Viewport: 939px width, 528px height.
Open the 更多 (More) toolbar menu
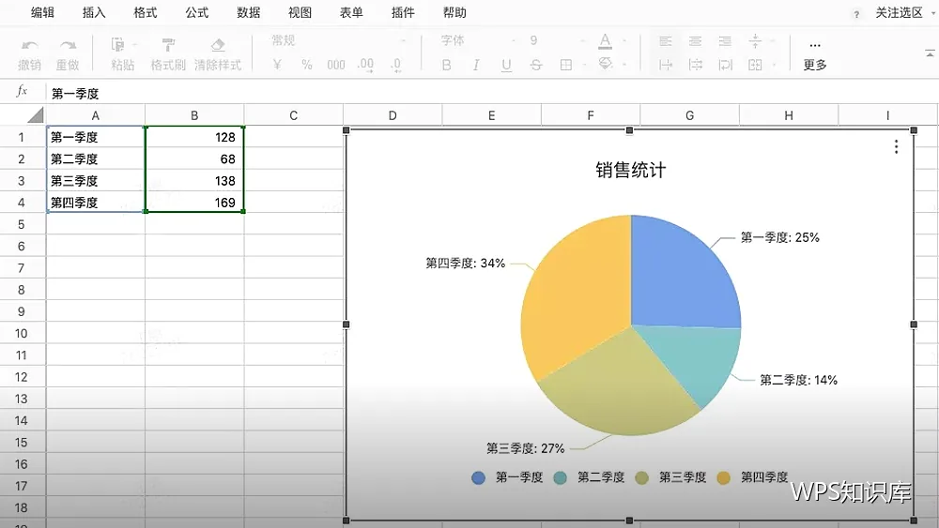tap(815, 55)
